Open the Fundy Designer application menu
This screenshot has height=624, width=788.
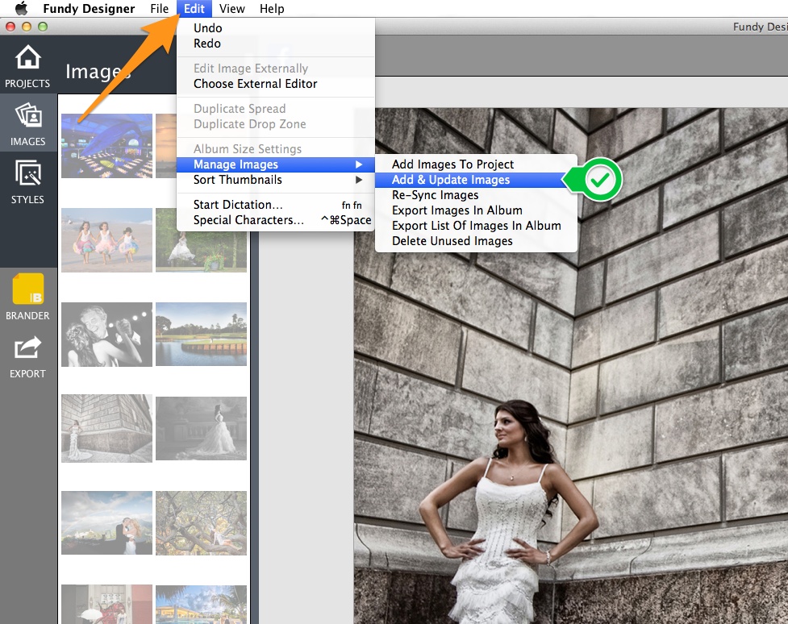(89, 9)
